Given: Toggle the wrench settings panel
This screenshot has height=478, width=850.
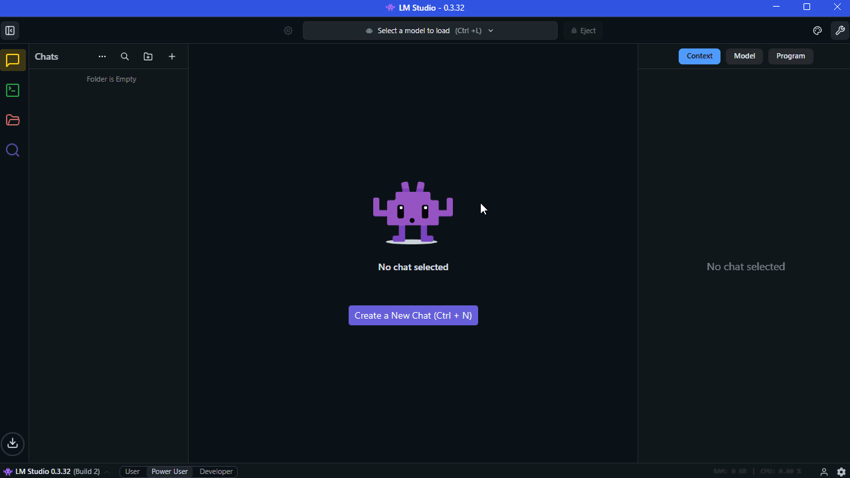Looking at the screenshot, I should click(x=839, y=31).
